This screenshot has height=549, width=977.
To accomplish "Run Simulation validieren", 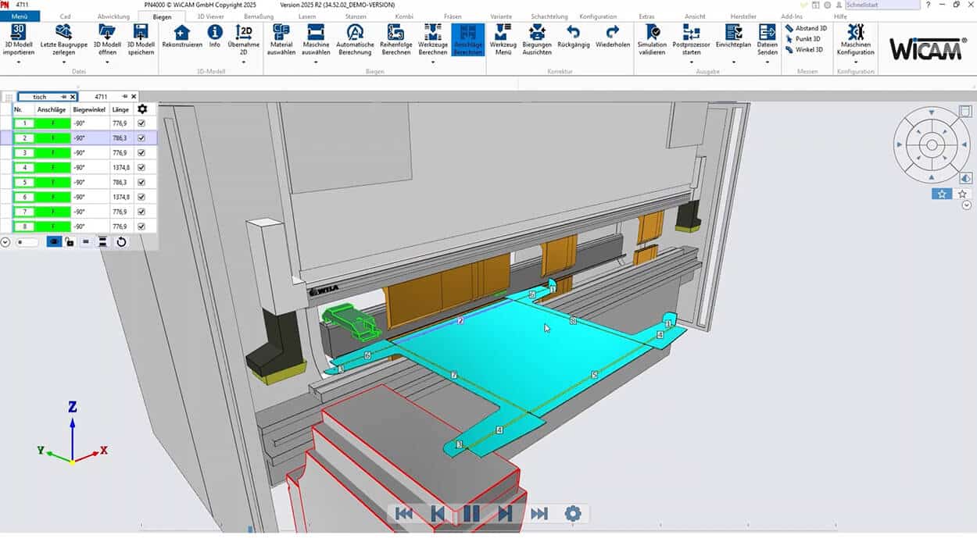I will [x=652, y=32].
